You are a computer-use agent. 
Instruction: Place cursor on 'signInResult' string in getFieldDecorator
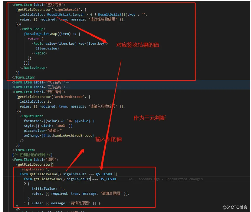pos(67,10)
